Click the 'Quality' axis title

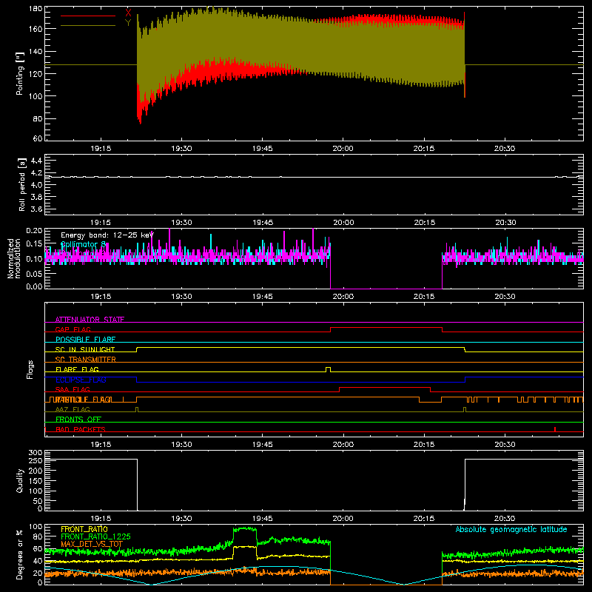20,480
